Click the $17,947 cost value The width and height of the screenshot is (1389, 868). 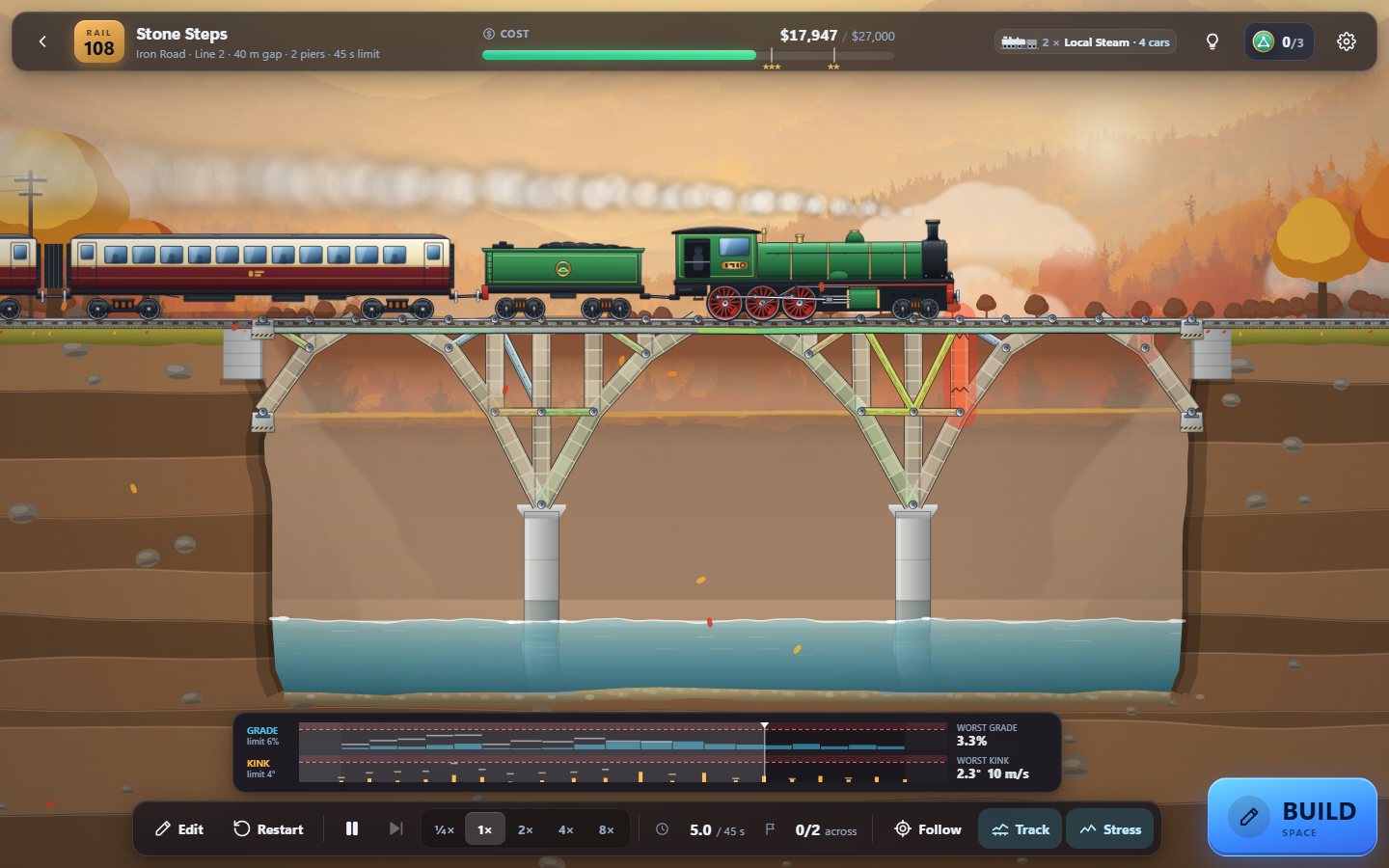coord(808,35)
